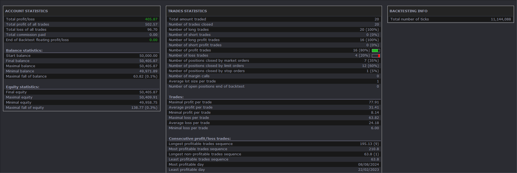
Task: Select the Total profit/loss value 405.87
Action: click(151, 19)
